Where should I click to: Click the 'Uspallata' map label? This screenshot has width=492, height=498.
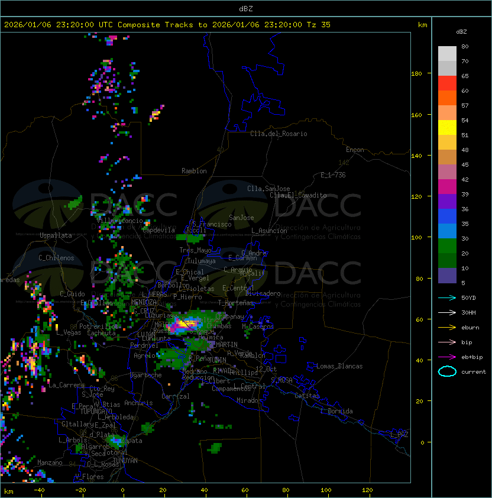pos(56,235)
